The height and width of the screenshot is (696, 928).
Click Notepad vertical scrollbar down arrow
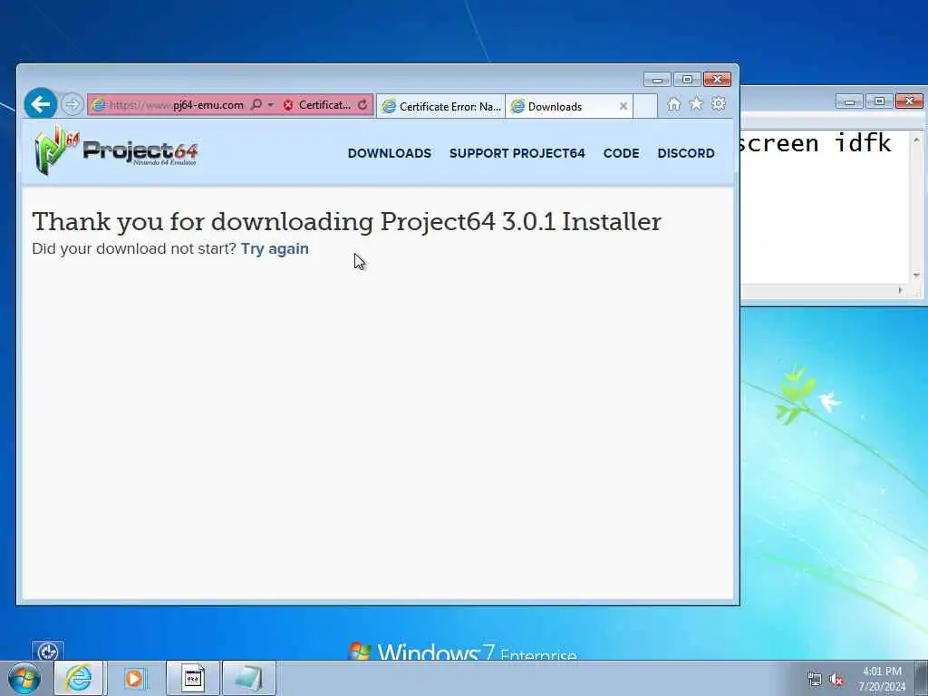pos(916,275)
